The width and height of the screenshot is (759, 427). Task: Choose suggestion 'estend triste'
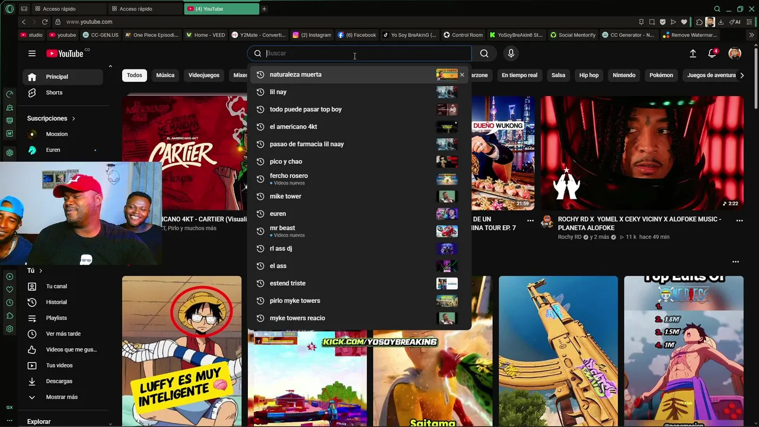point(359,283)
